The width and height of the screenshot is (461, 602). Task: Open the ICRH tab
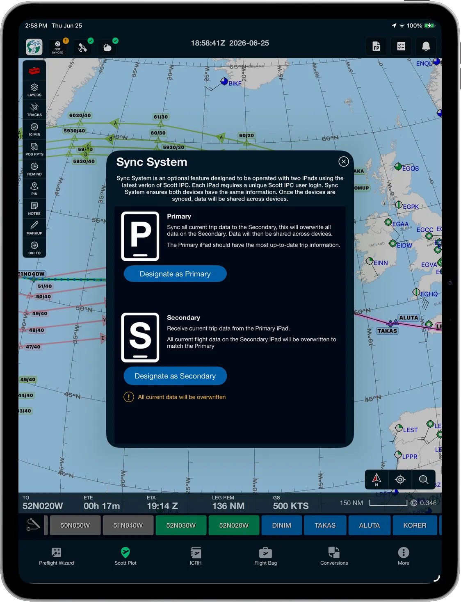pyautogui.click(x=196, y=556)
